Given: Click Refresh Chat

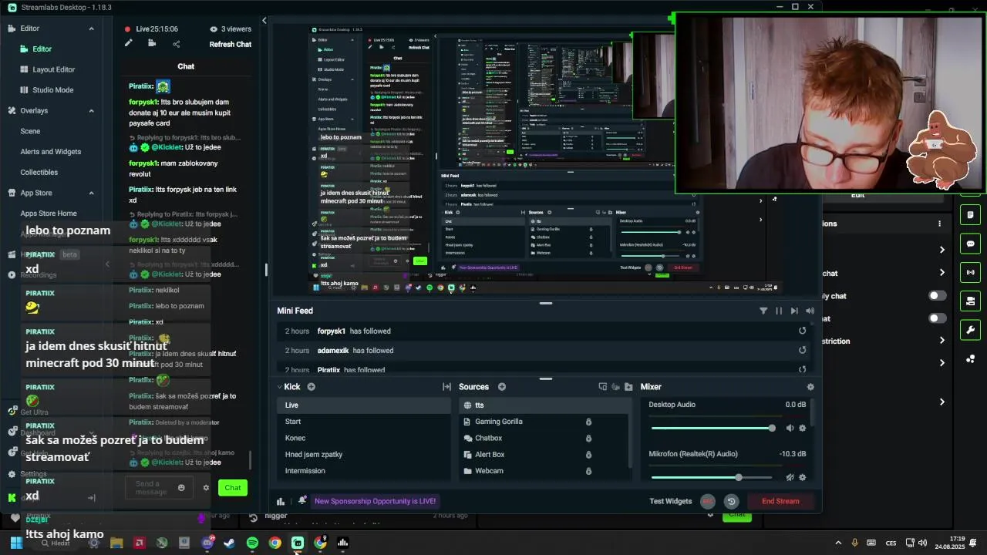Looking at the screenshot, I should pos(231,45).
